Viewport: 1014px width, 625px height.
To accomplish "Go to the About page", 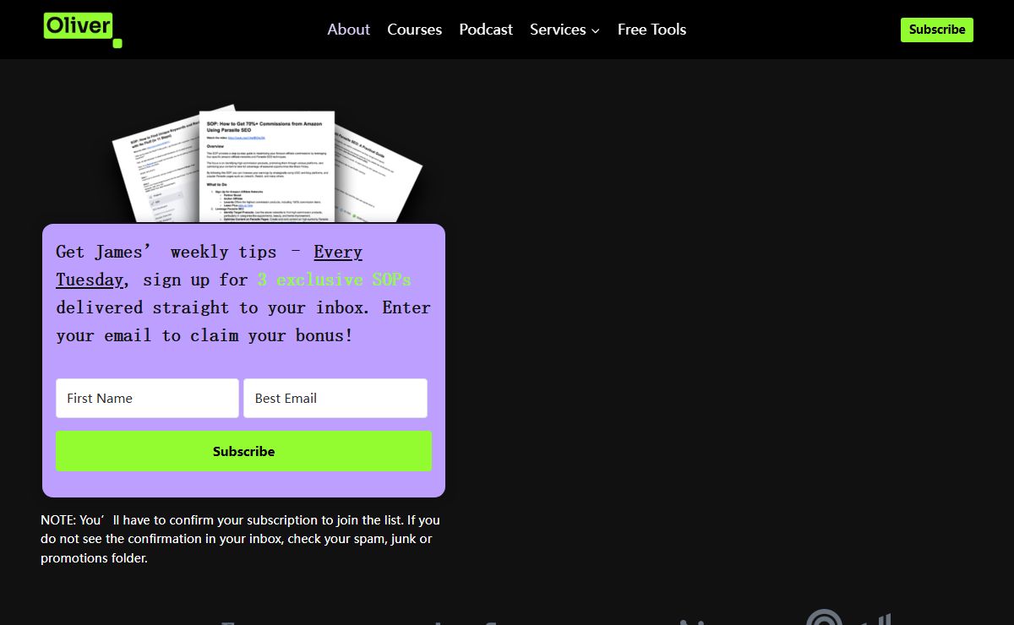I will [x=348, y=30].
